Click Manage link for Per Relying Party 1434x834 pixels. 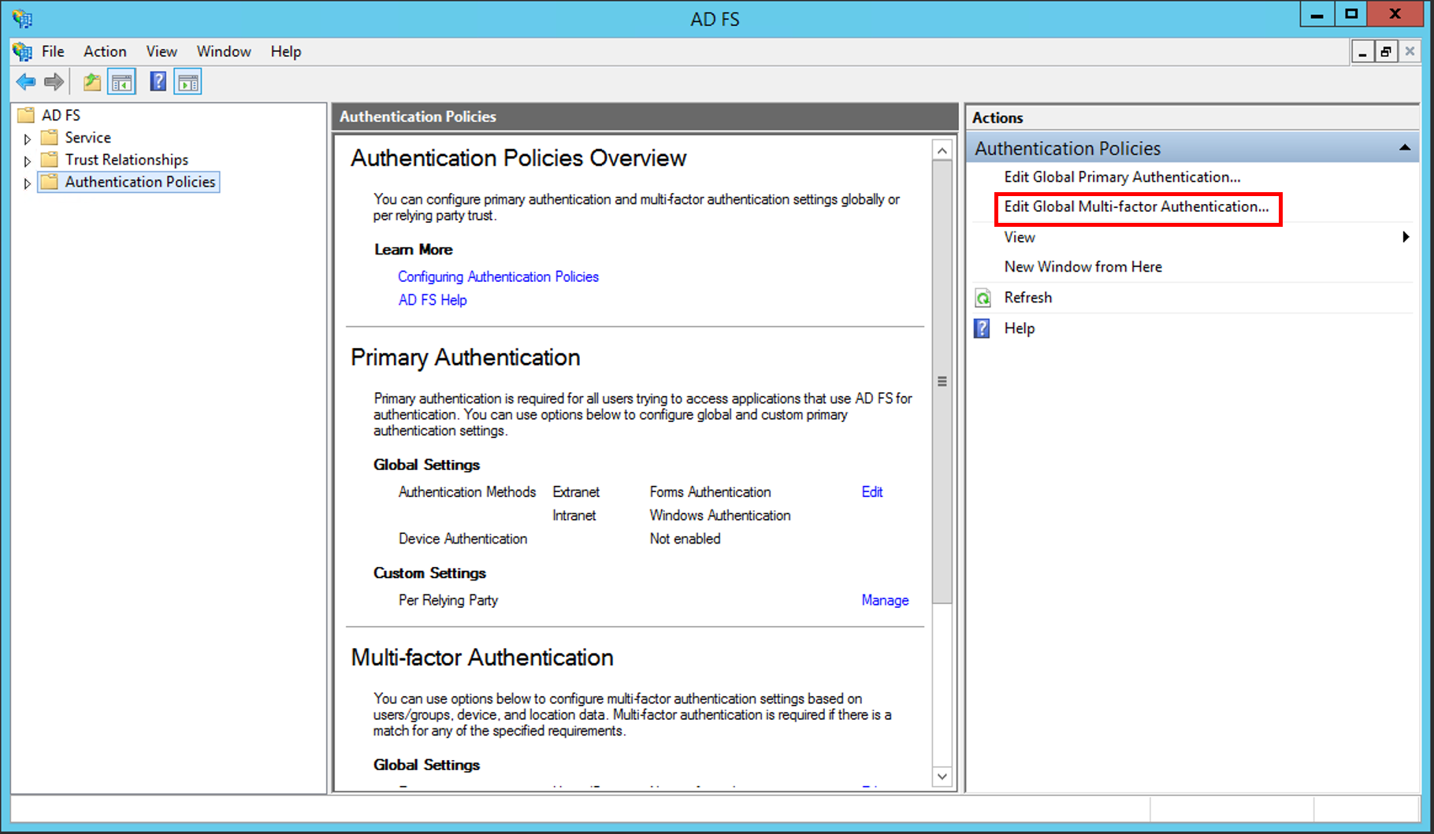[885, 600]
